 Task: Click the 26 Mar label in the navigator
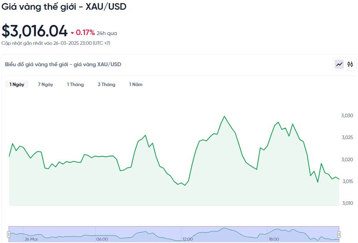[31, 239]
